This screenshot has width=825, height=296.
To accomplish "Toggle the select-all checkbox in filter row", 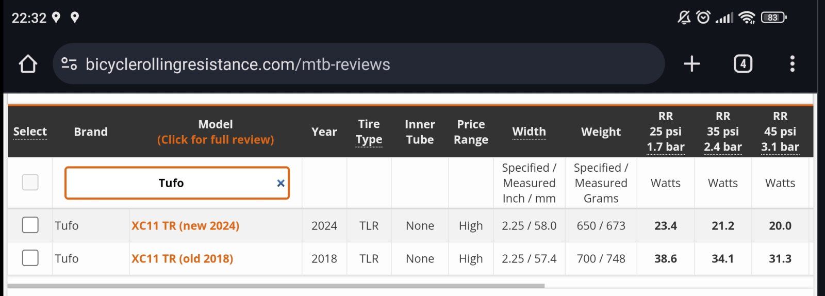I will point(30,182).
